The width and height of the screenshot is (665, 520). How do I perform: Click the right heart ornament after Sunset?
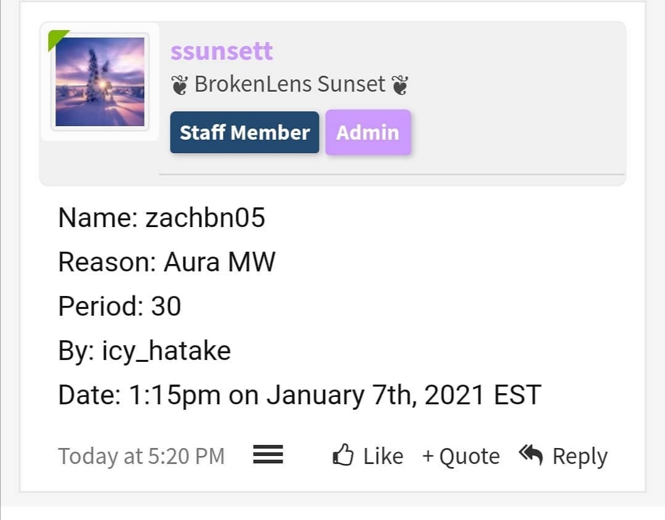pos(400,85)
